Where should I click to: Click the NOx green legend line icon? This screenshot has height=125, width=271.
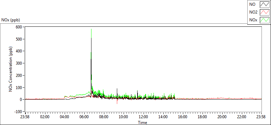click(x=265, y=20)
